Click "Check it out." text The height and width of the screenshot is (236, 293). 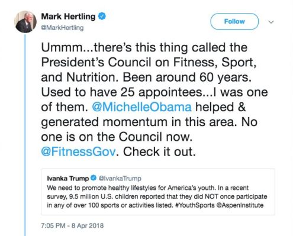click(x=159, y=151)
